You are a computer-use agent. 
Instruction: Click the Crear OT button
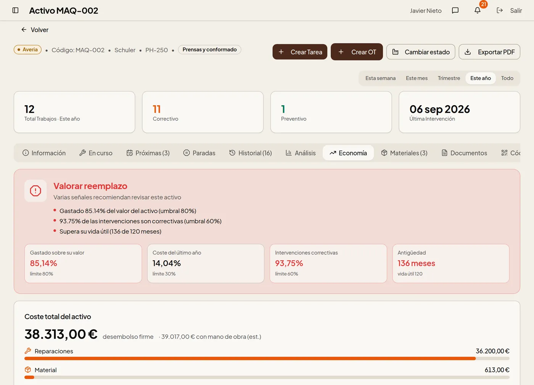357,52
